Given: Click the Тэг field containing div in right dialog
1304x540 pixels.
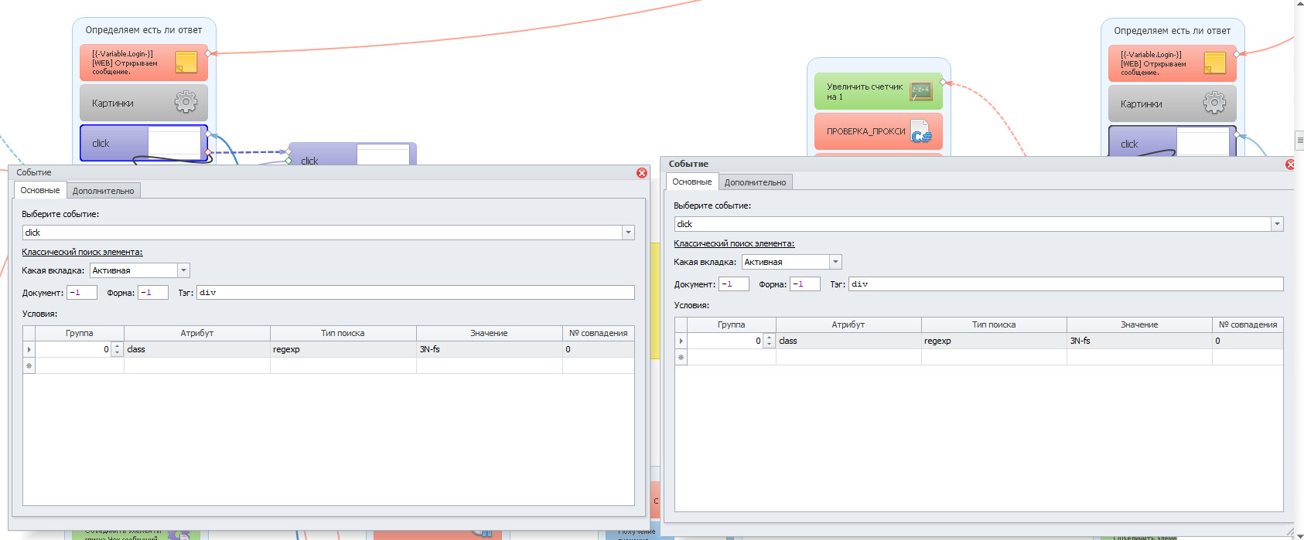Looking at the screenshot, I should click(x=1066, y=284).
